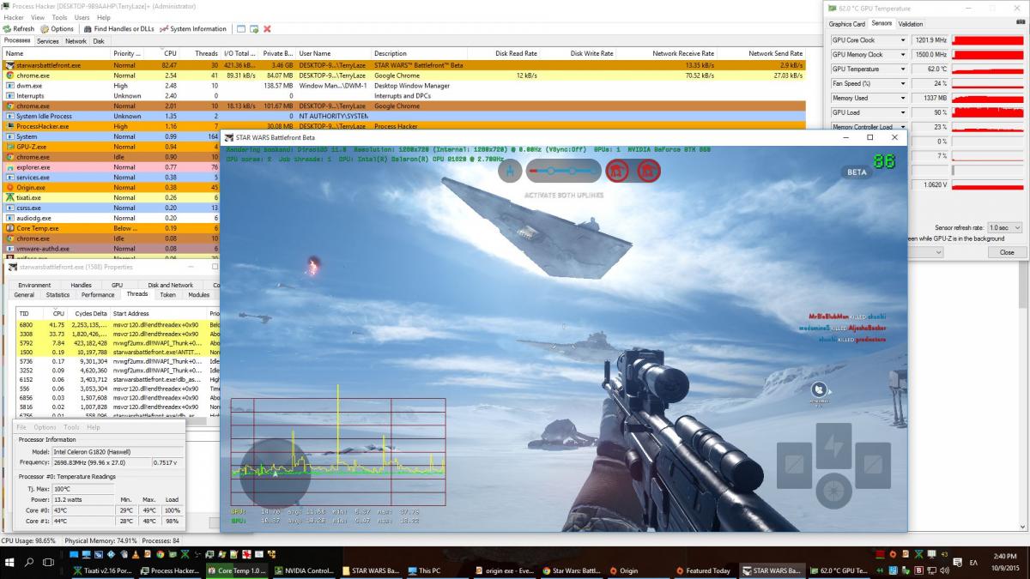Switch to the Services tab
The width and height of the screenshot is (1030, 579).
[x=47, y=41]
